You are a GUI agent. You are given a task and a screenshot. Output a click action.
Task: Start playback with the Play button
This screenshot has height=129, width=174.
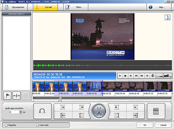tap(120, 76)
